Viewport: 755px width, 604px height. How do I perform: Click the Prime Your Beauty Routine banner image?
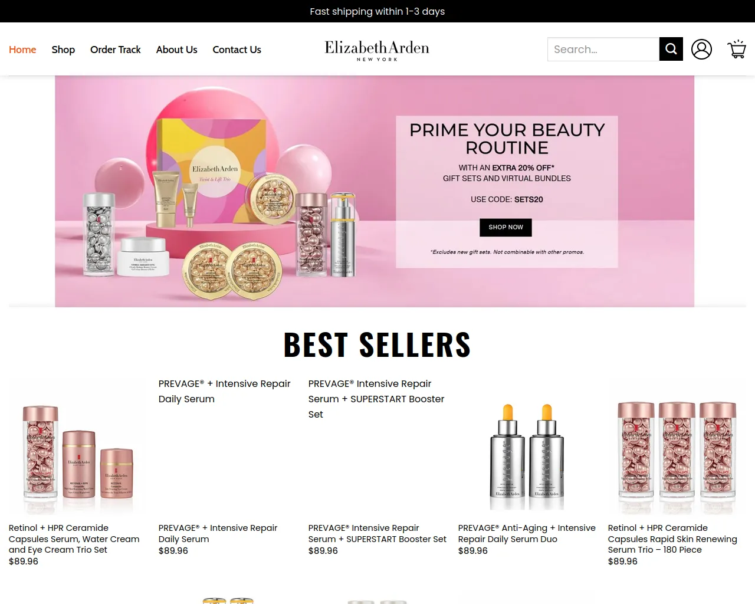tap(375, 191)
